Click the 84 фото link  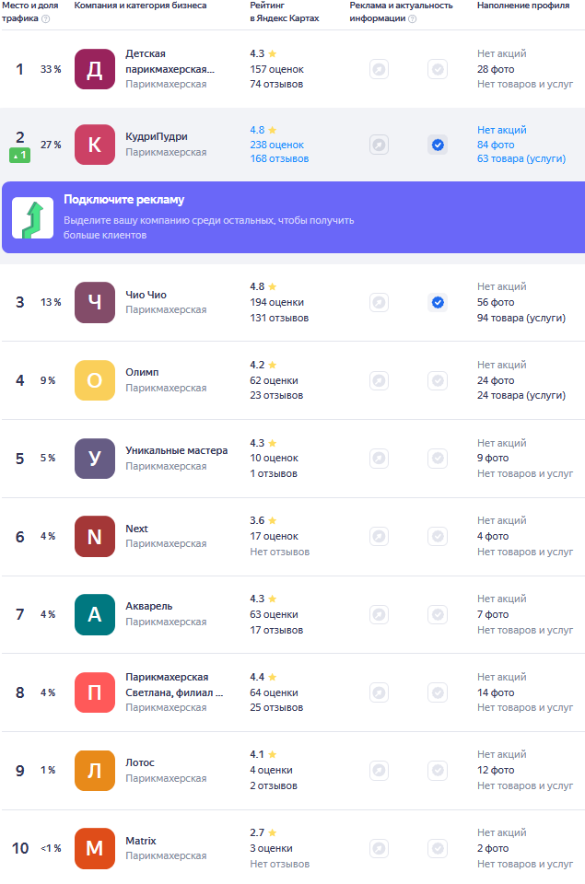tap(496, 145)
